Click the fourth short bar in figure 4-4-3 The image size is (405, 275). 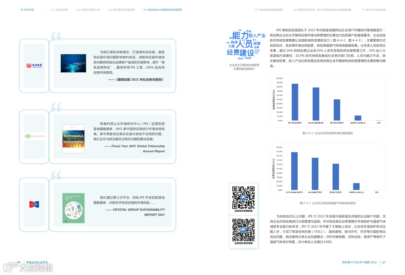pyautogui.click(x=356, y=186)
